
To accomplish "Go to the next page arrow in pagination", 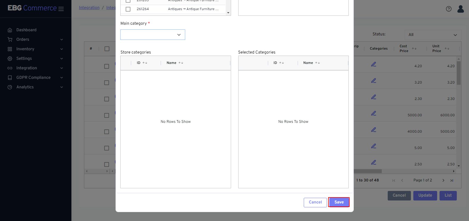I will pyautogui.click(x=443, y=180).
